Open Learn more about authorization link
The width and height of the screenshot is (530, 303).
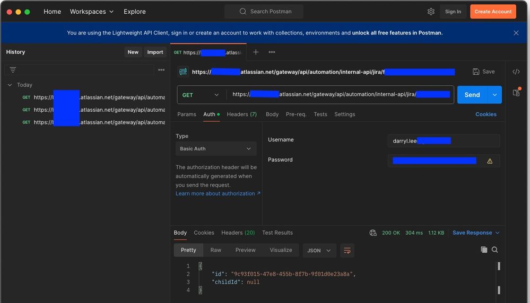click(x=218, y=194)
